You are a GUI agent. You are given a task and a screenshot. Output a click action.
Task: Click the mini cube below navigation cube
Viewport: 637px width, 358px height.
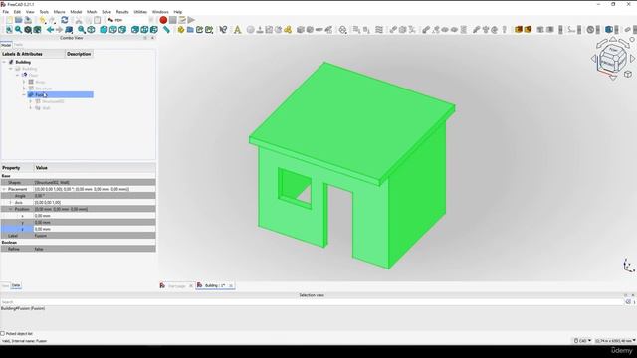[628, 74]
